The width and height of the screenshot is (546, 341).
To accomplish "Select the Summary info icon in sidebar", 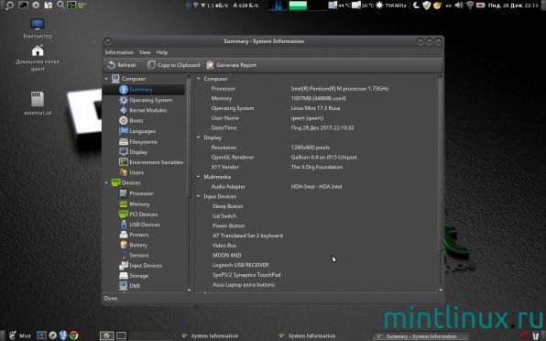I will coord(124,90).
